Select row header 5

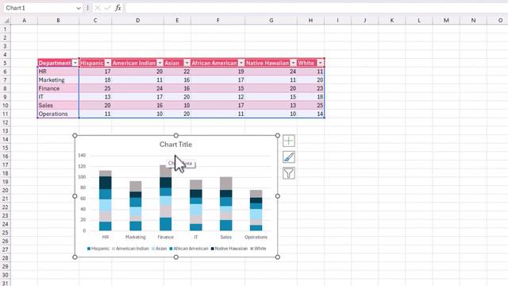point(5,63)
